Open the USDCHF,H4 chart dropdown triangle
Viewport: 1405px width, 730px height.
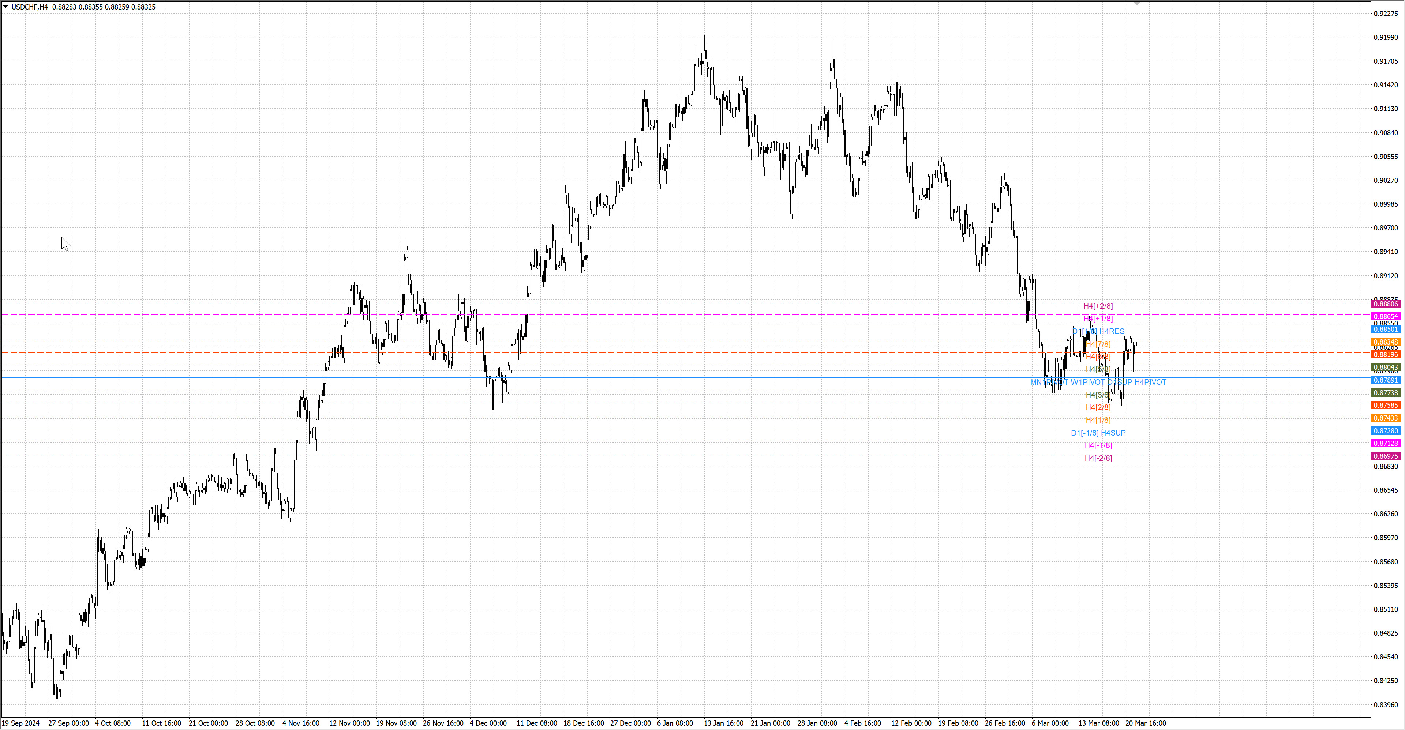click(x=5, y=7)
